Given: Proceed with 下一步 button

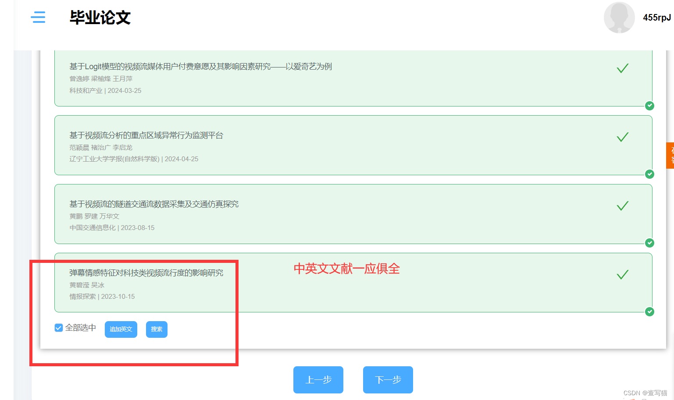Looking at the screenshot, I should click(x=388, y=380).
